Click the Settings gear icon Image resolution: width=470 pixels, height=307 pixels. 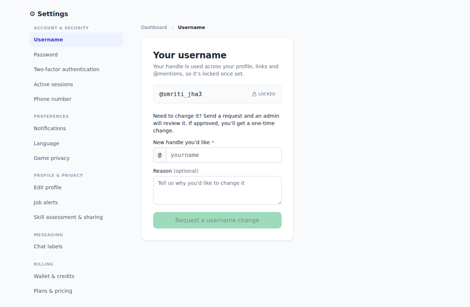32,14
